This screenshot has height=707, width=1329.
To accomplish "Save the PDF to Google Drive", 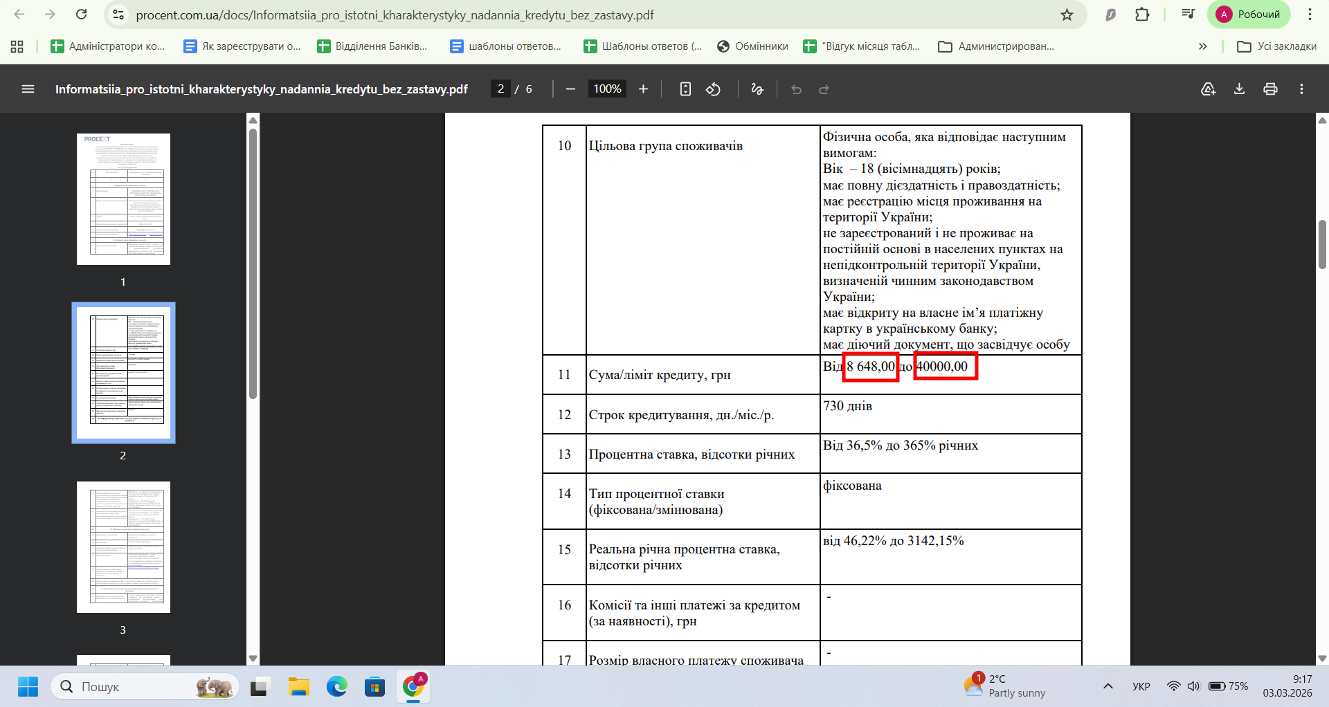I will coord(1209,89).
